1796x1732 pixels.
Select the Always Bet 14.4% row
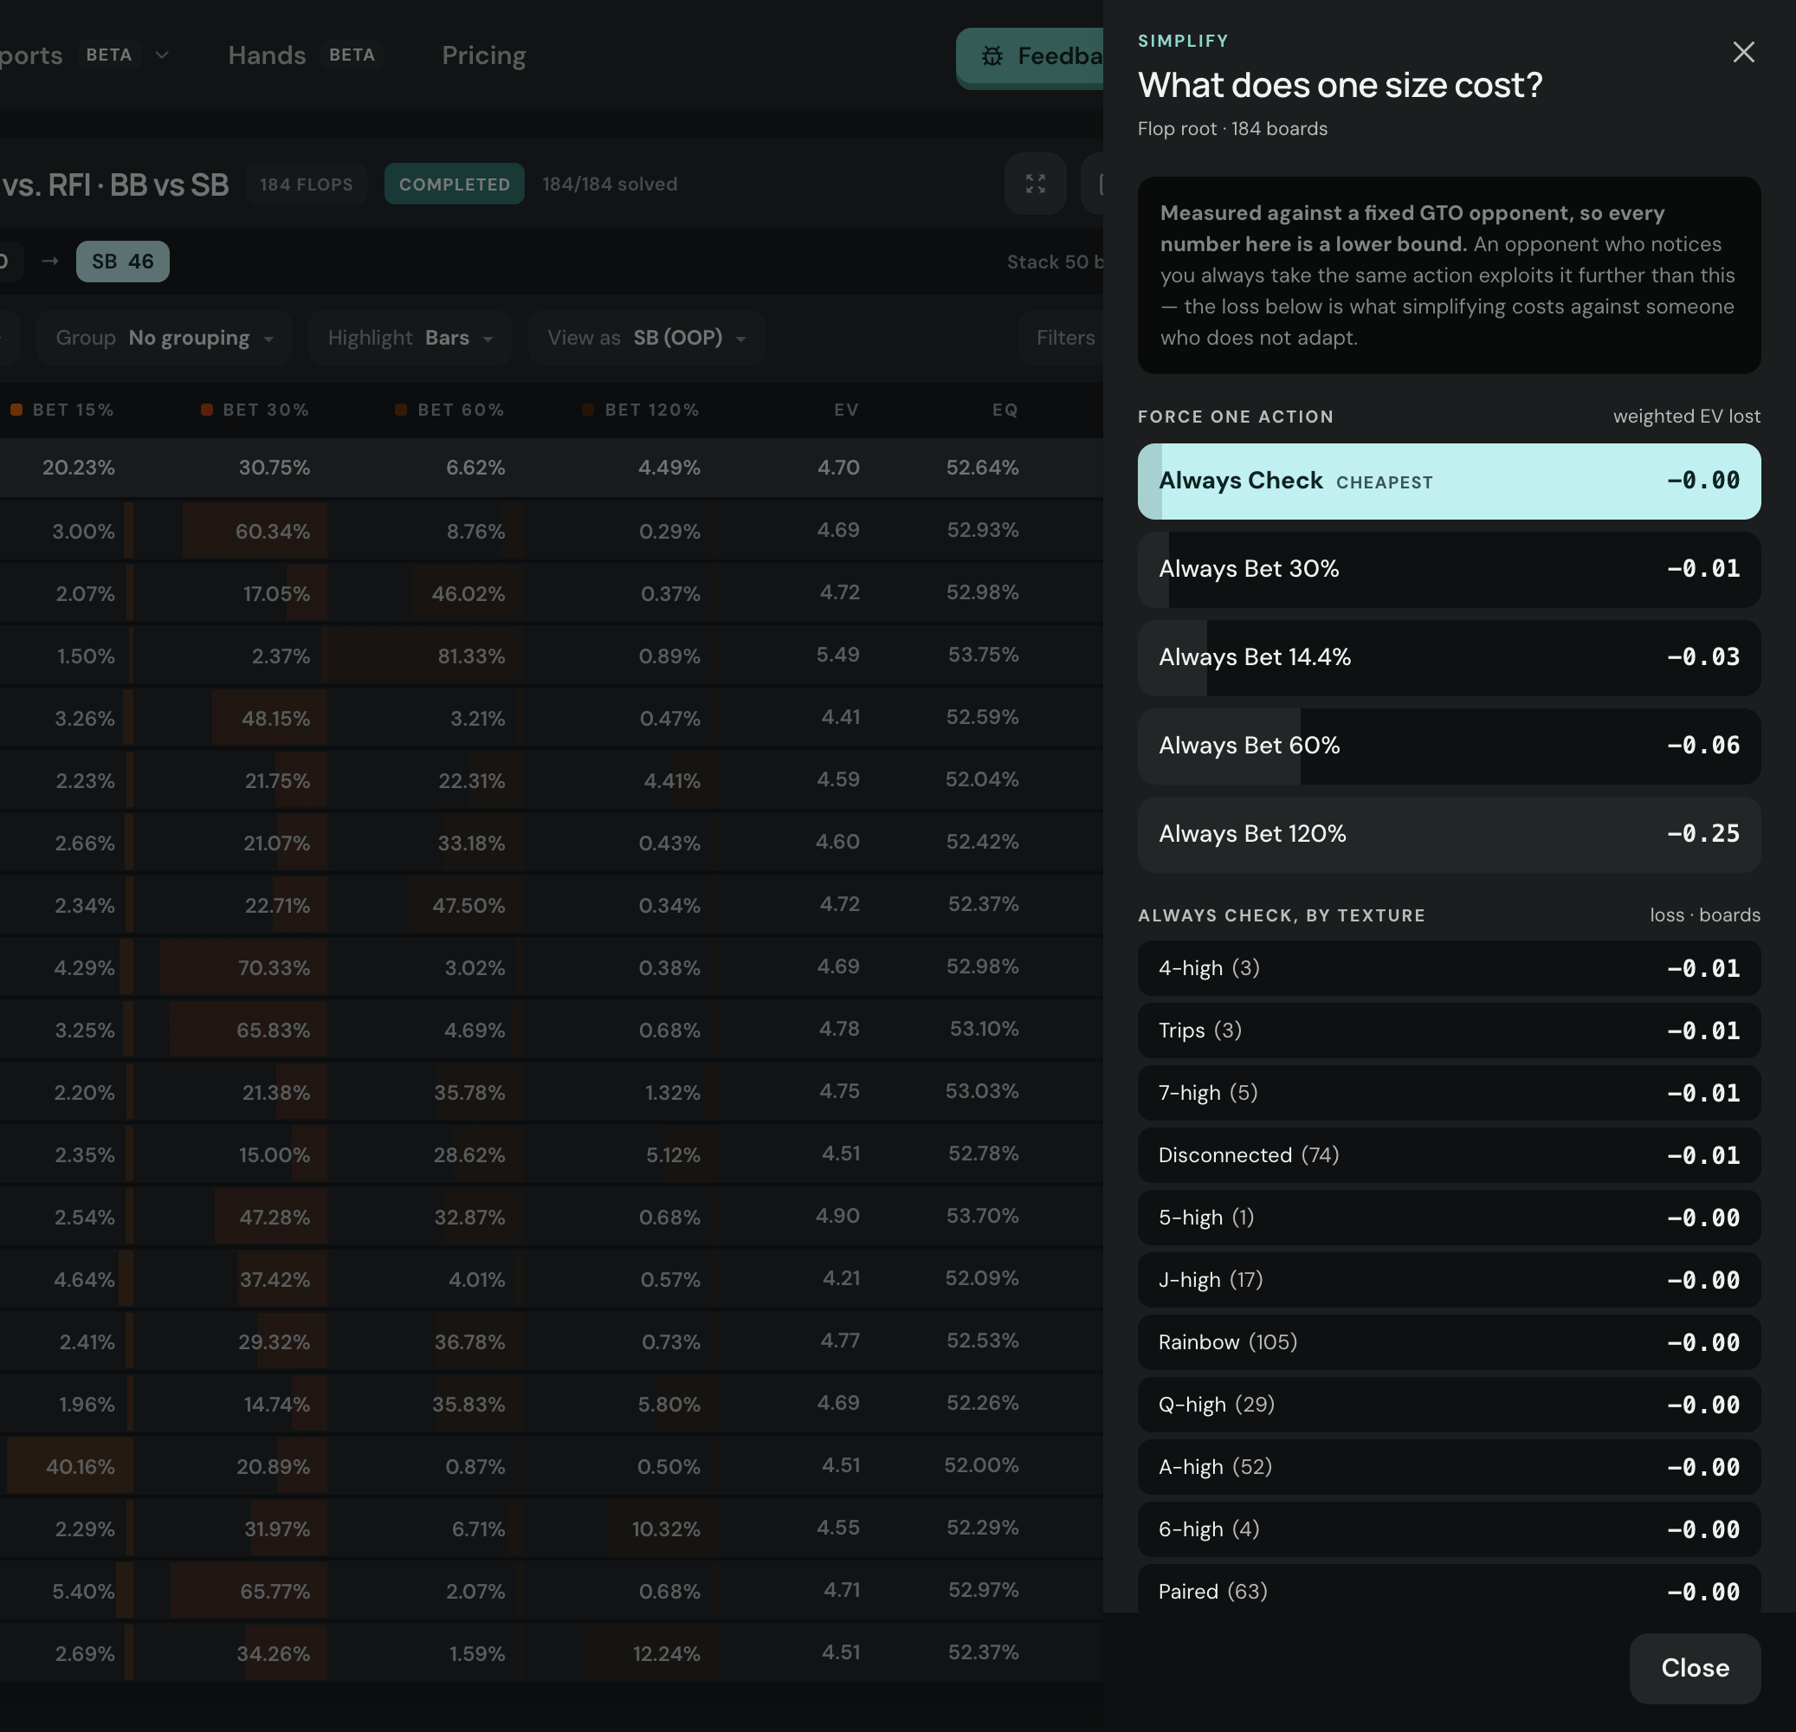tap(1449, 657)
